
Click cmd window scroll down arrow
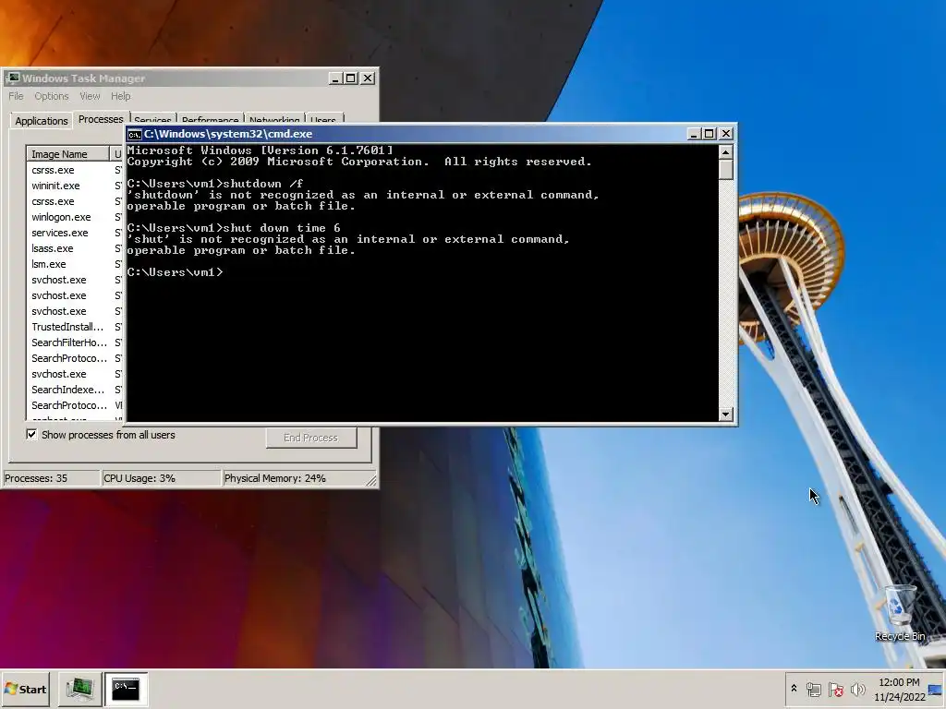tap(726, 415)
